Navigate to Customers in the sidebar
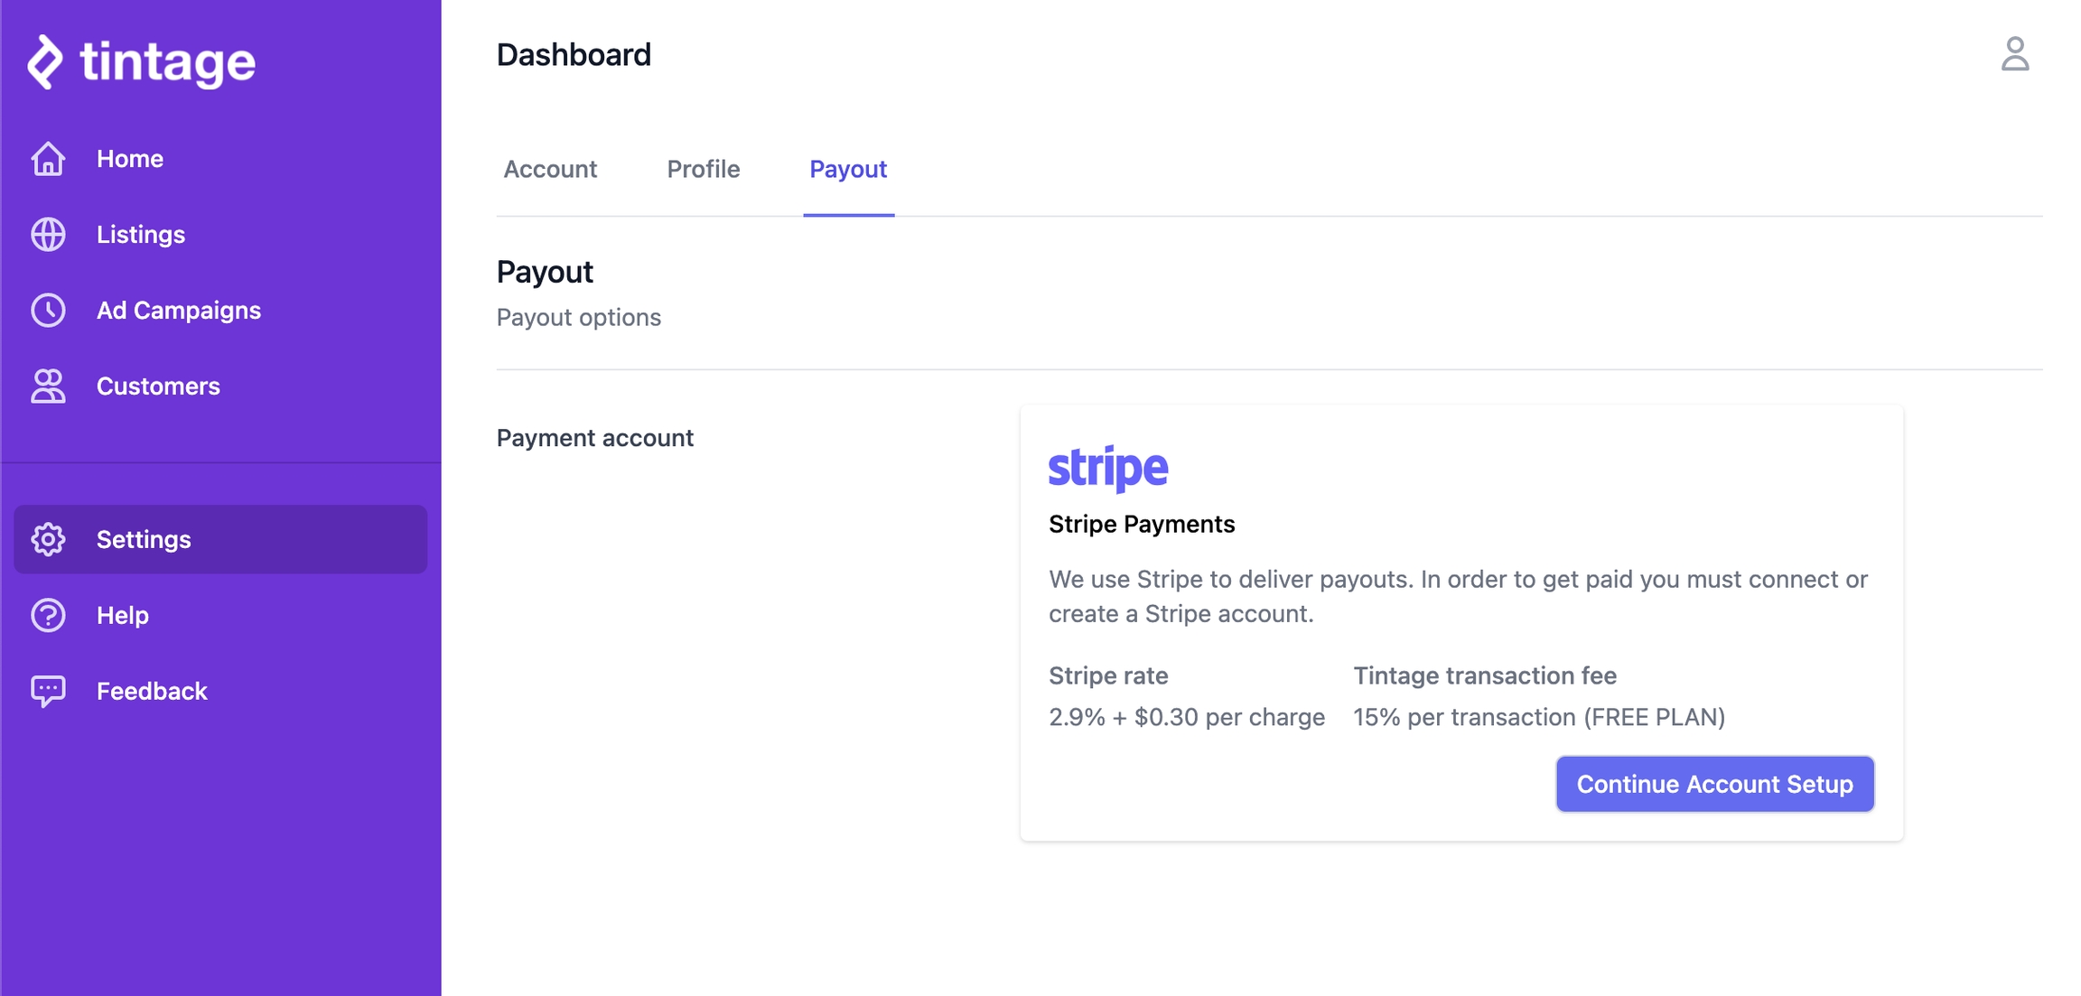 click(158, 386)
